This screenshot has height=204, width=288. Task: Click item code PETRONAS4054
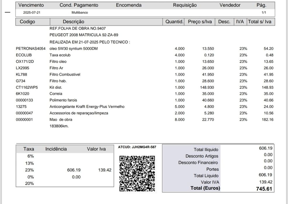31,49
